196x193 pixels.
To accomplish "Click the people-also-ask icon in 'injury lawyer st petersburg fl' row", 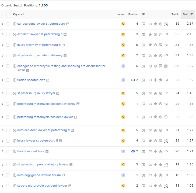I will click(x=160, y=141).
